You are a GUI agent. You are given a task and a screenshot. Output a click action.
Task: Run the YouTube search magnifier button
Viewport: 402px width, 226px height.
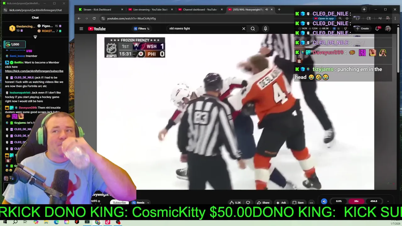click(253, 29)
